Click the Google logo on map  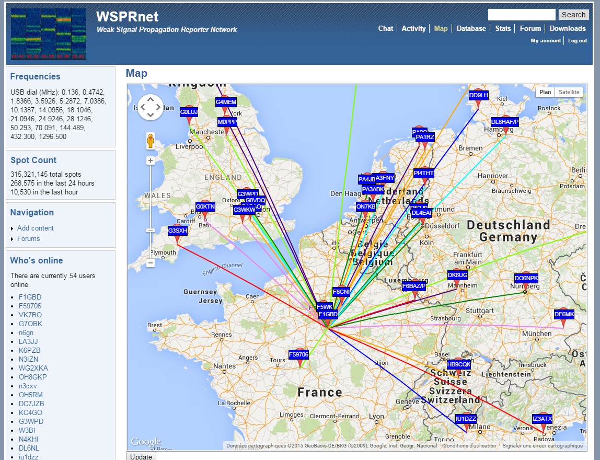tap(146, 442)
